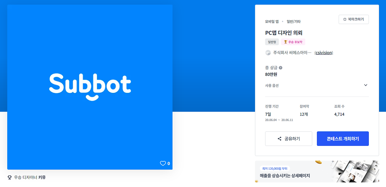Screen dimensions: 386x187
Task: Open the 매출을 상승시키는 상세페이지 ad banner
Action: [x=317, y=171]
